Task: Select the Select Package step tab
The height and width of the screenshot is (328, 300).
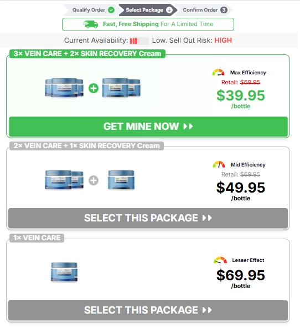Action: [148, 10]
